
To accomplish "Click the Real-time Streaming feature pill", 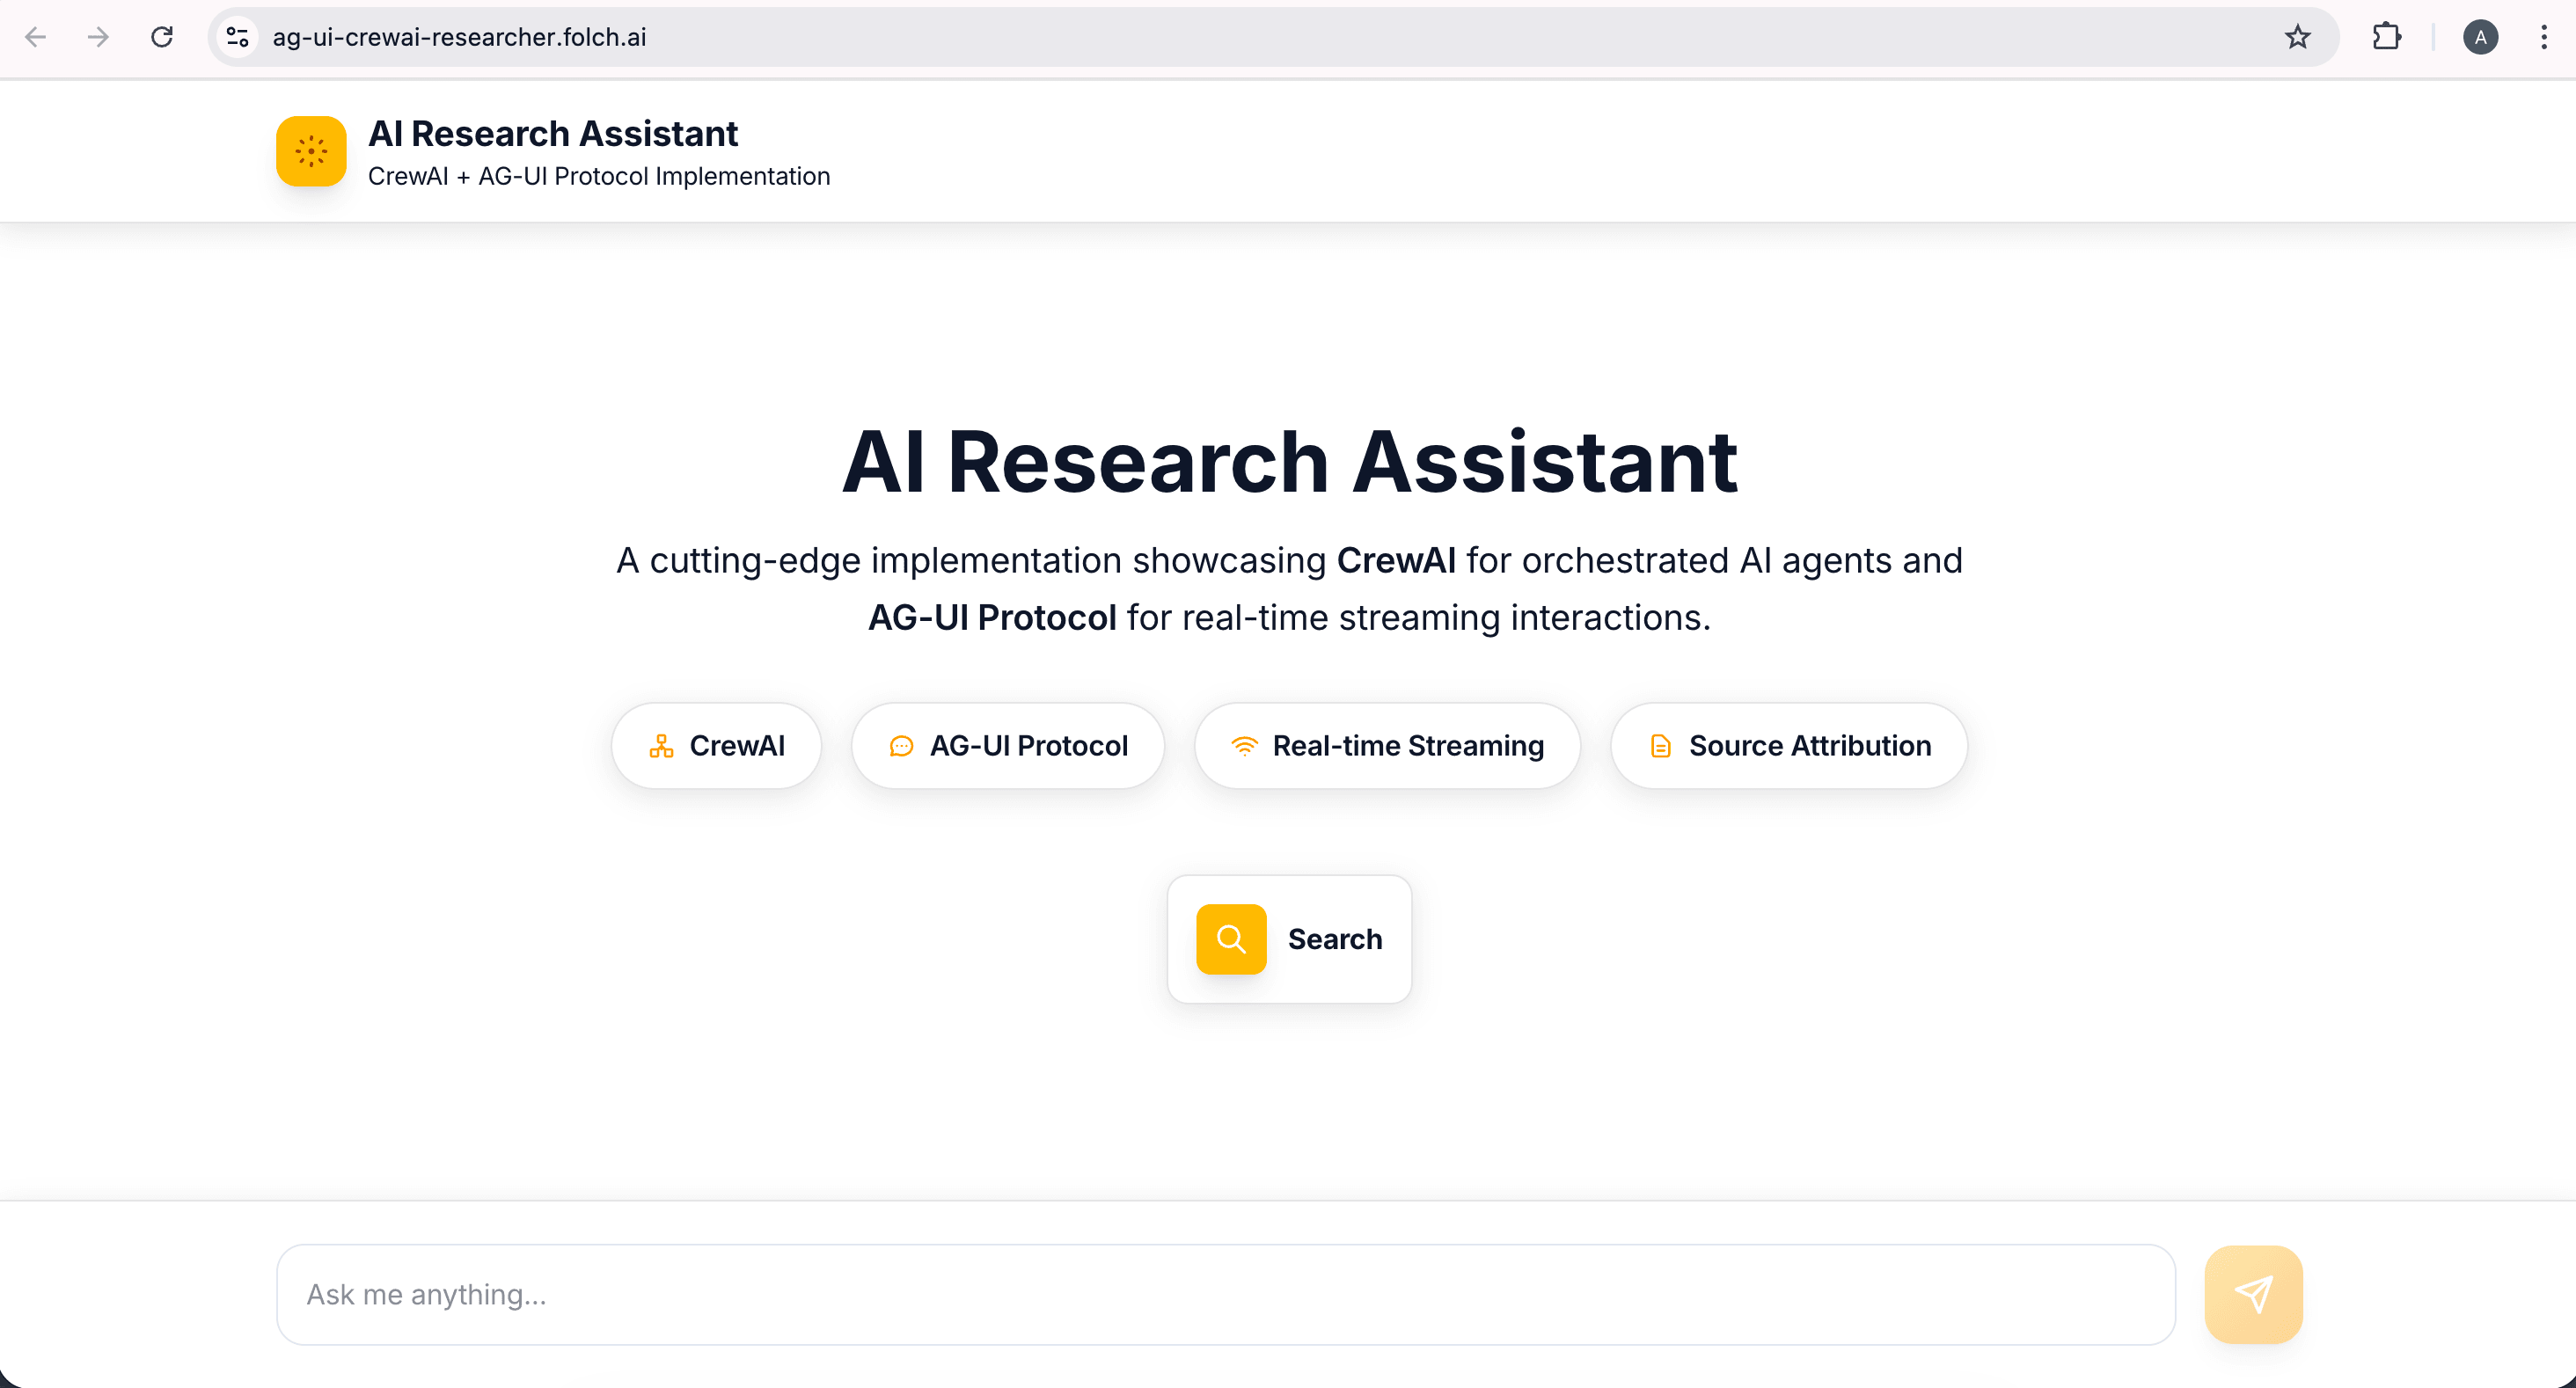I will 1388,746.
